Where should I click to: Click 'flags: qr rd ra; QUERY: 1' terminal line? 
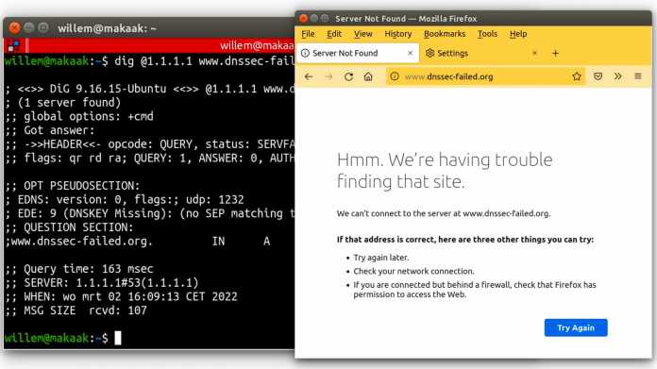point(149,158)
